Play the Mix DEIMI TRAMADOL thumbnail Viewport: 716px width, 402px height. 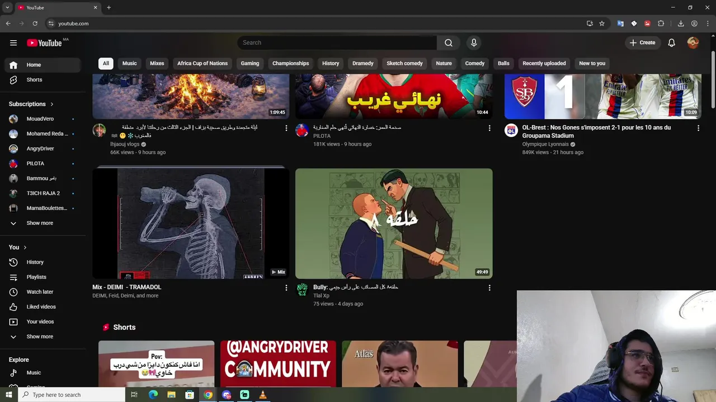coord(191,223)
